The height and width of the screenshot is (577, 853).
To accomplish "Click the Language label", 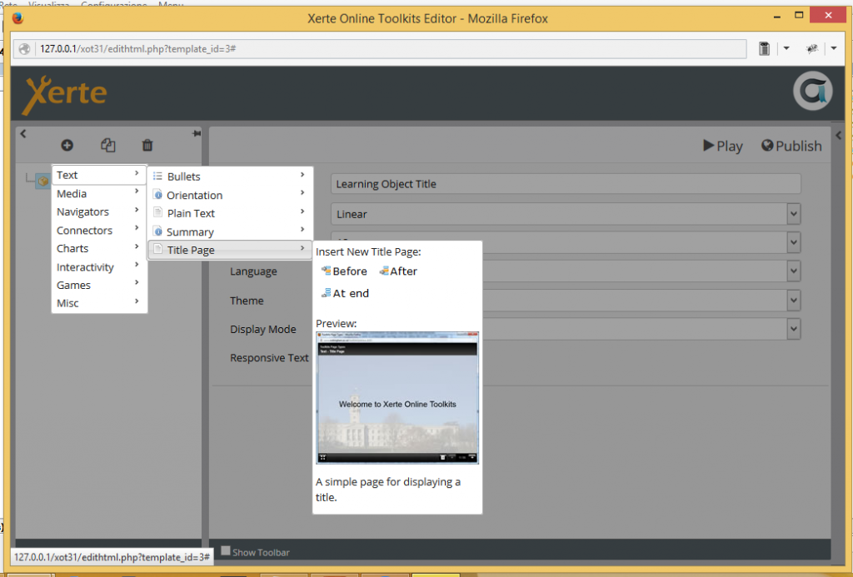I will [253, 271].
